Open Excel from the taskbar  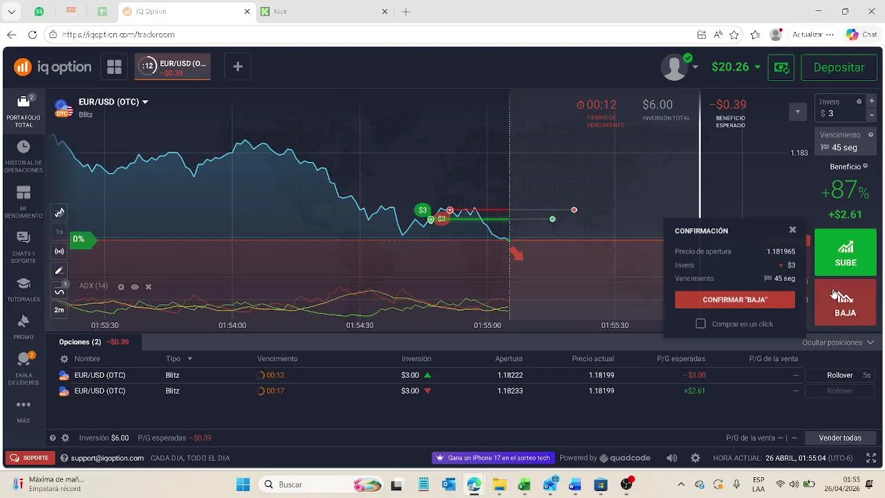(524, 485)
